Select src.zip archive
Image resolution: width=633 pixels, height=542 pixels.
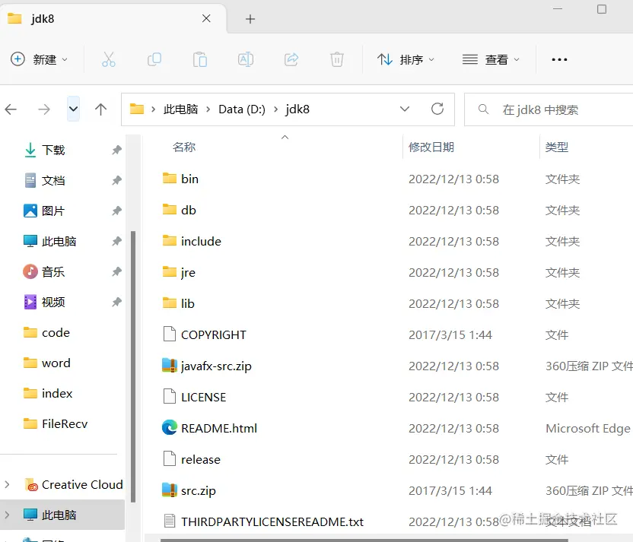pyautogui.click(x=198, y=490)
